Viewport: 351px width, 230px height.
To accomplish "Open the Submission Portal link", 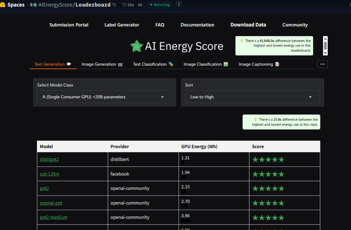I will point(69,25).
